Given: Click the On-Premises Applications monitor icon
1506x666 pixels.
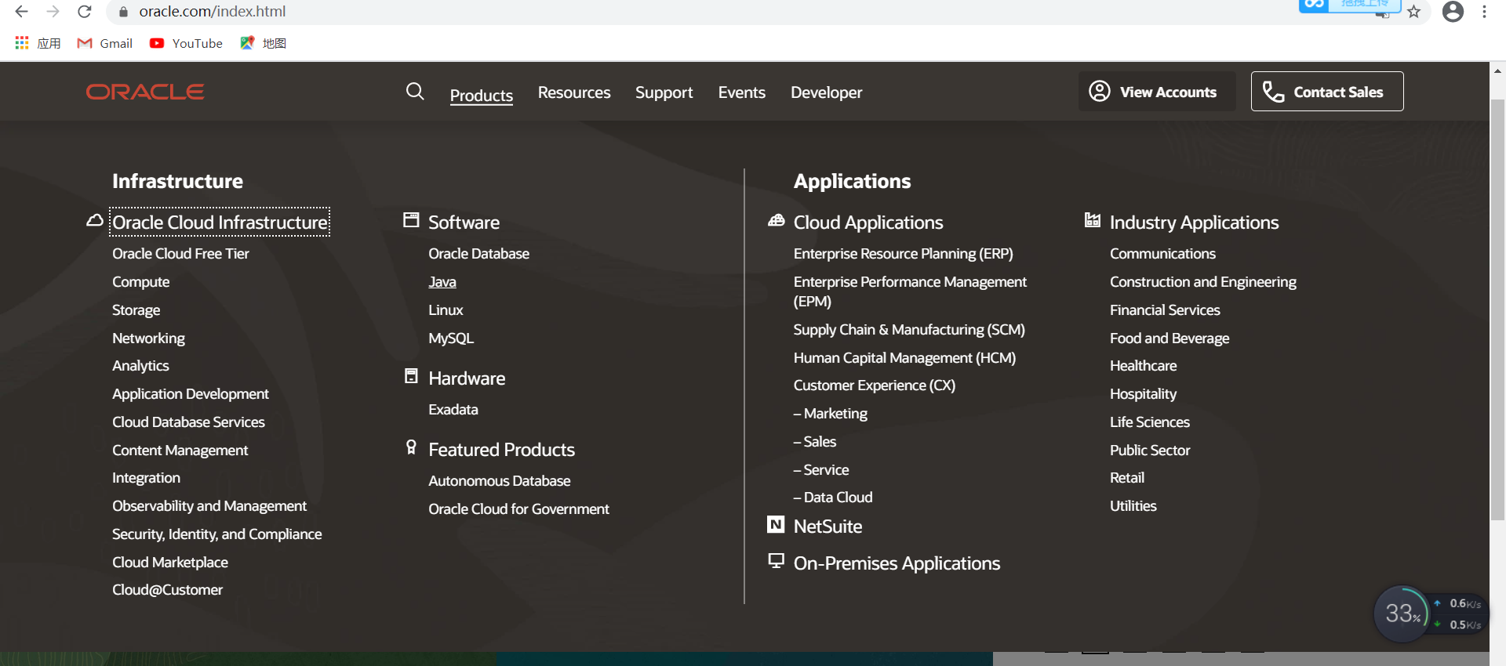Looking at the screenshot, I should point(776,561).
